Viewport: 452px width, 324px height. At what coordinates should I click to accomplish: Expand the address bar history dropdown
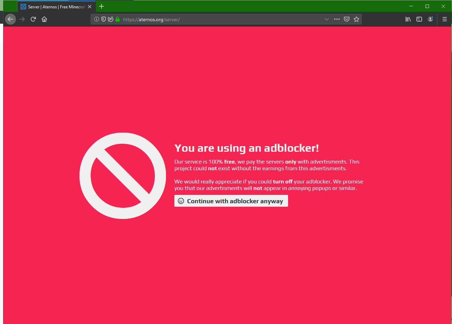click(327, 19)
